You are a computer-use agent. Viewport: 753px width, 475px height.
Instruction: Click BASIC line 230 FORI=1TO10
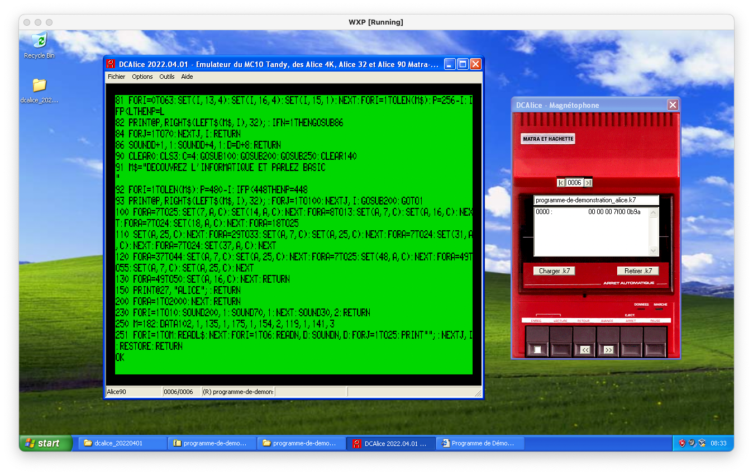point(242,313)
